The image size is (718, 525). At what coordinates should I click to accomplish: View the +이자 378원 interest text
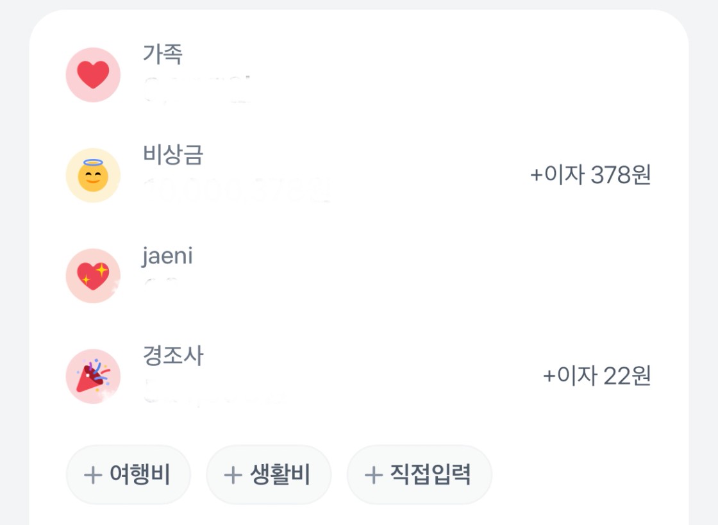(x=590, y=175)
